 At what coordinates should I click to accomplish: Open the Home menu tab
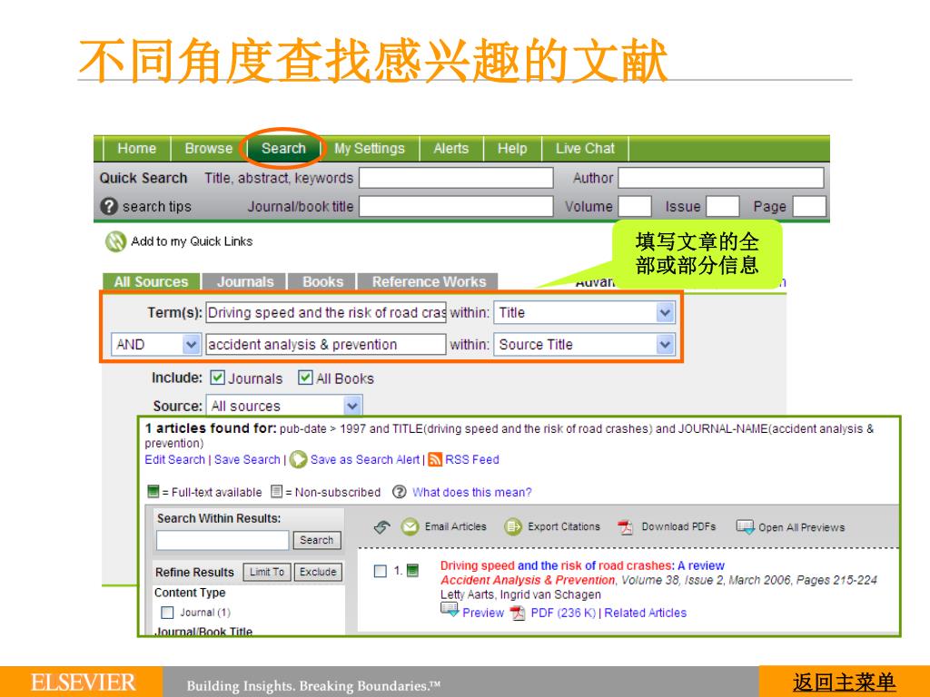(137, 148)
